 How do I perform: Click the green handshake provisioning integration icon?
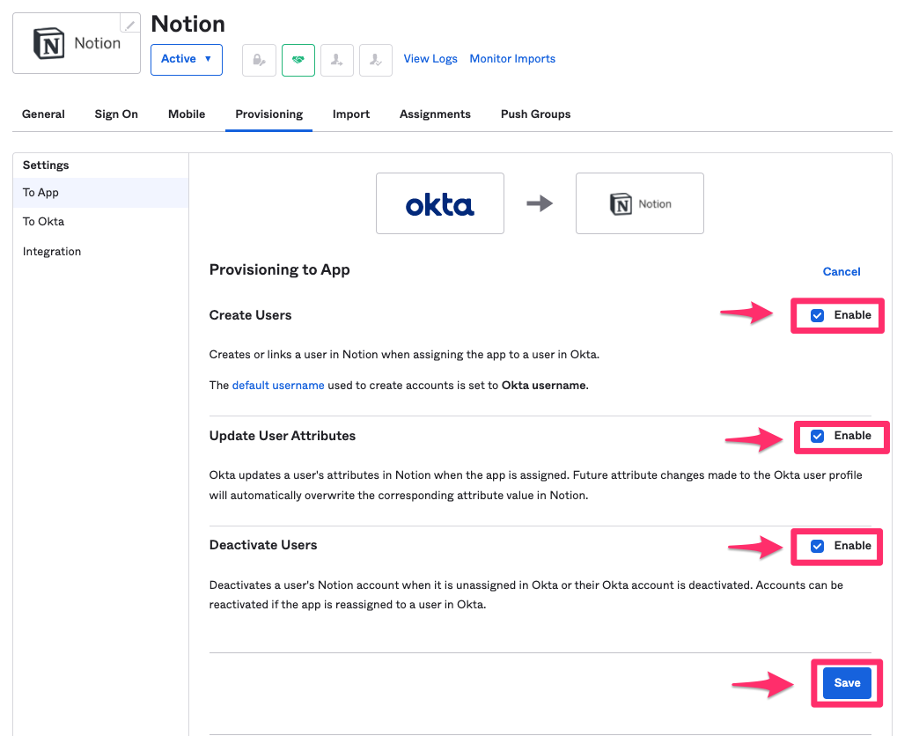298,59
